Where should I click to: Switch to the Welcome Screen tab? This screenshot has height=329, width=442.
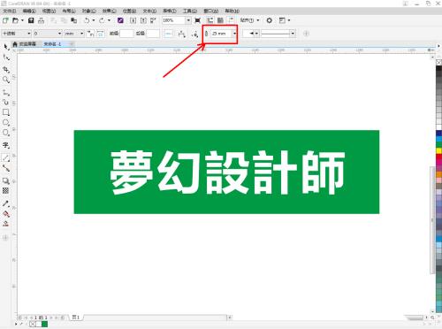click(25, 44)
